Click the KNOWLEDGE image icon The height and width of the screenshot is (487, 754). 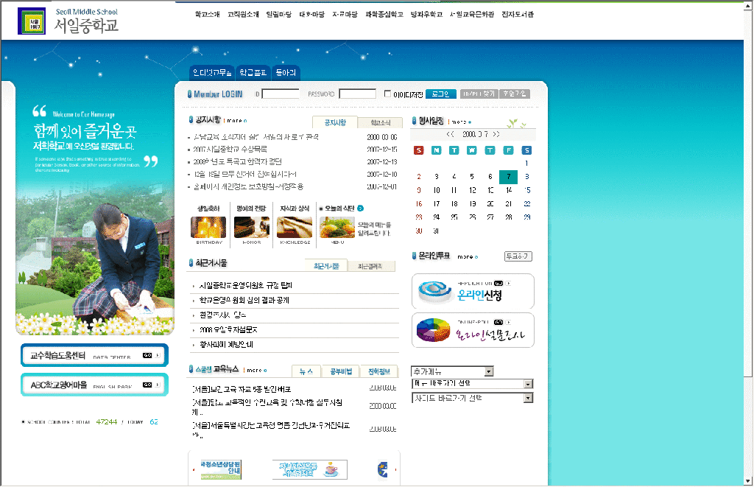tap(295, 227)
